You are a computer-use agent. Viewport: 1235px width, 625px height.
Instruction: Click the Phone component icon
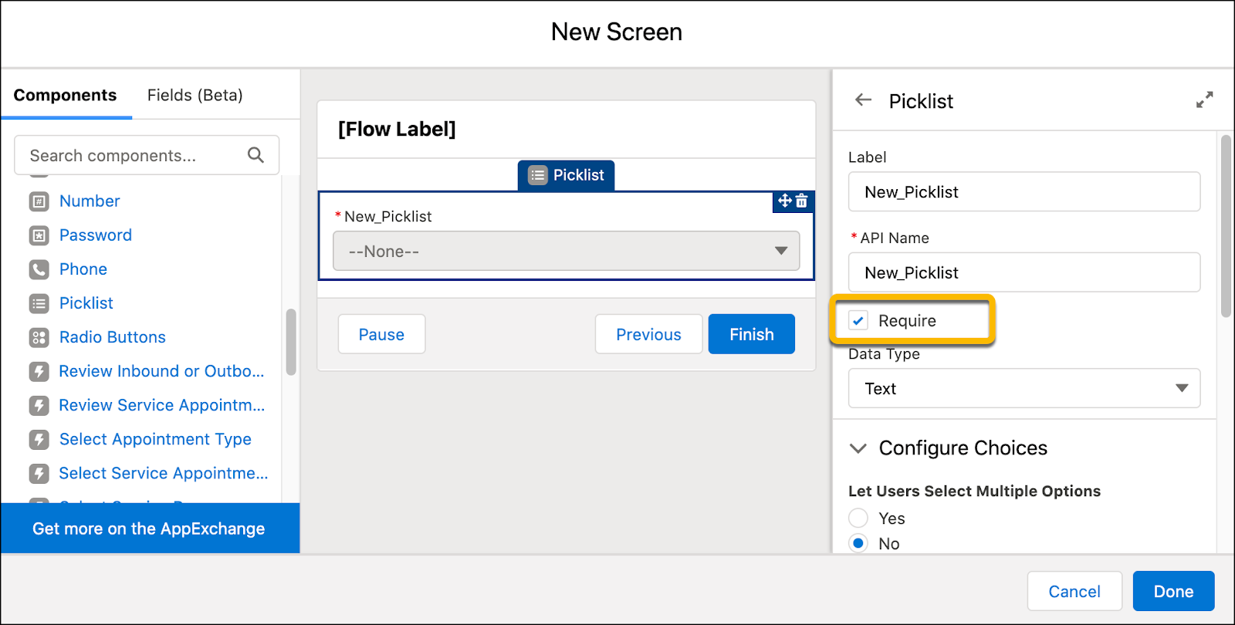(x=39, y=269)
